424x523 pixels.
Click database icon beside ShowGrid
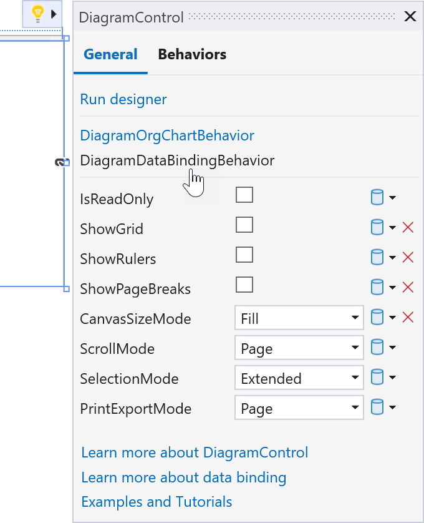(377, 228)
